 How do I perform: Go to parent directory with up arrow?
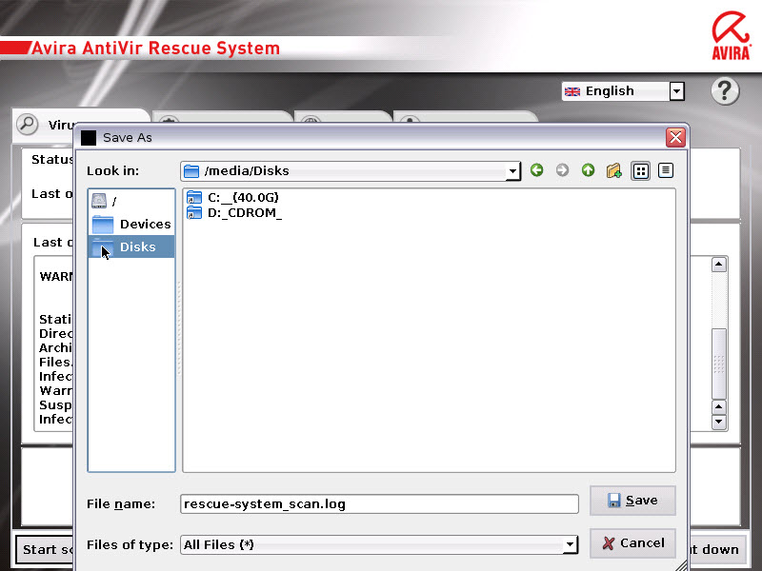pyautogui.click(x=588, y=170)
